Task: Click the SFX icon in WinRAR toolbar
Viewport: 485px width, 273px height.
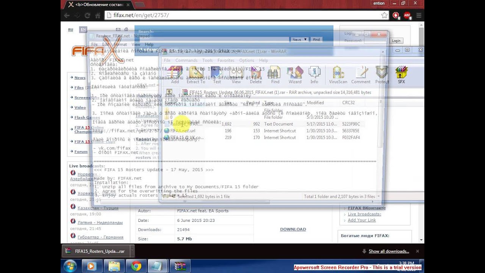Action: click(401, 74)
